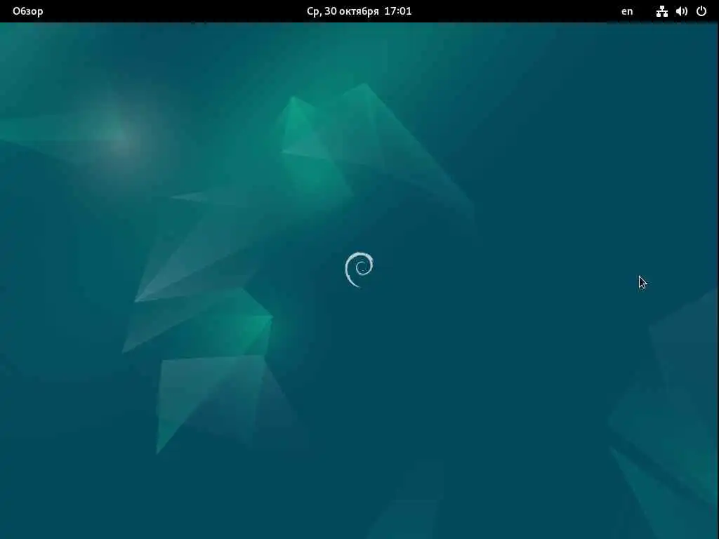Open the clock showing Ср, 30 октября 17:01
The width and height of the screenshot is (719, 539).
click(359, 11)
